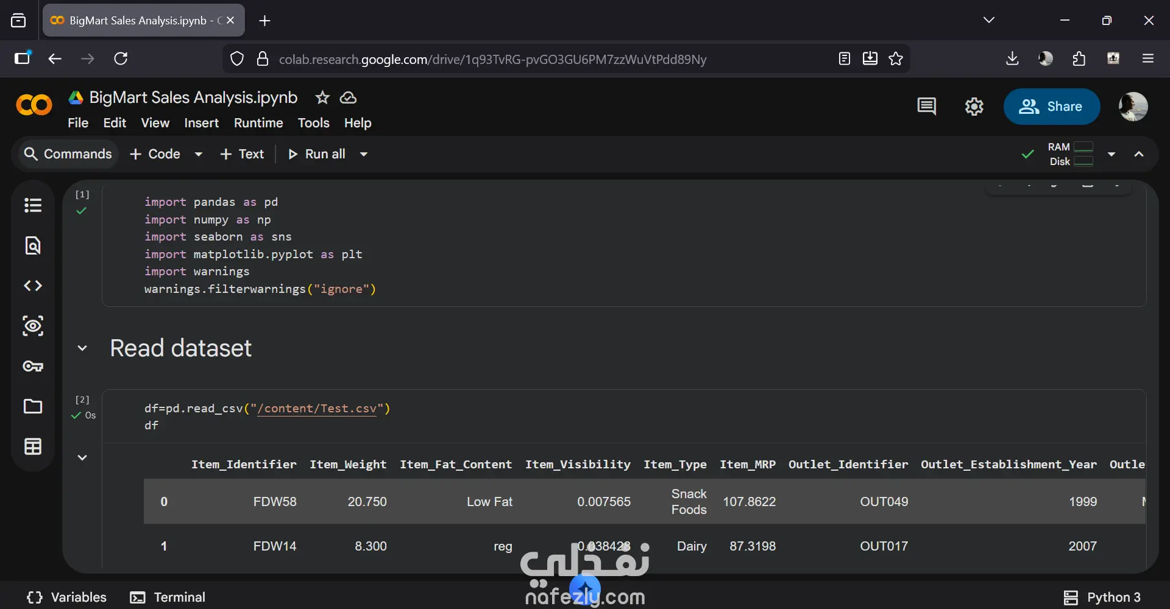Click into the imports code cell
1170x609 pixels.
(x=624, y=245)
